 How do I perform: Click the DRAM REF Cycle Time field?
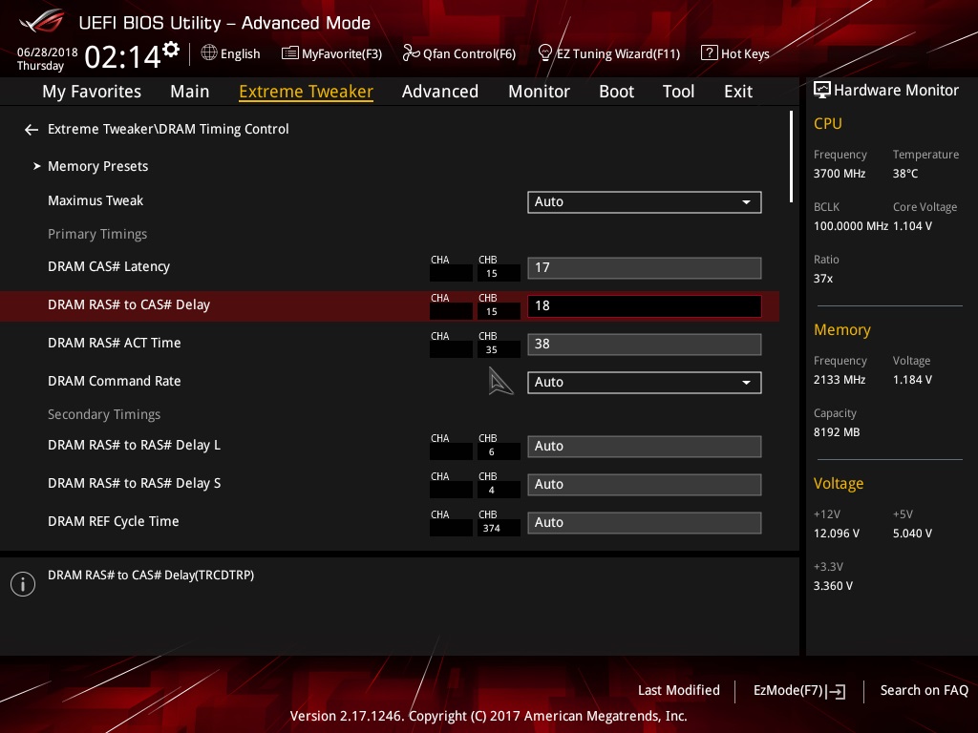pos(644,522)
